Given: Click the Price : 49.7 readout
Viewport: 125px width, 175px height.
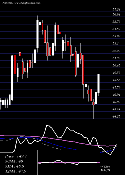Looking at the screenshot, I should pos(16,156).
